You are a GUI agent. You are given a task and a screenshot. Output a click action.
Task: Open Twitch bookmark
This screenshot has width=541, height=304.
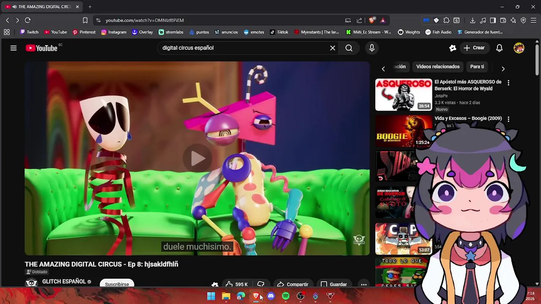click(29, 32)
